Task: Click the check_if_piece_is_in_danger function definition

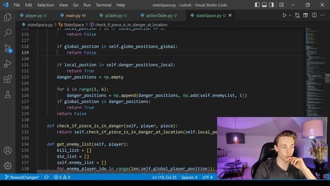Action: tap(90, 126)
